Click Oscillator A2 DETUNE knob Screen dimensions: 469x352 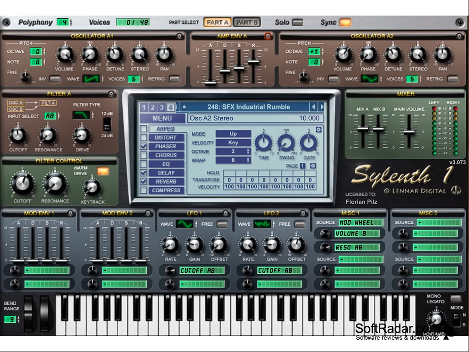pos(393,54)
